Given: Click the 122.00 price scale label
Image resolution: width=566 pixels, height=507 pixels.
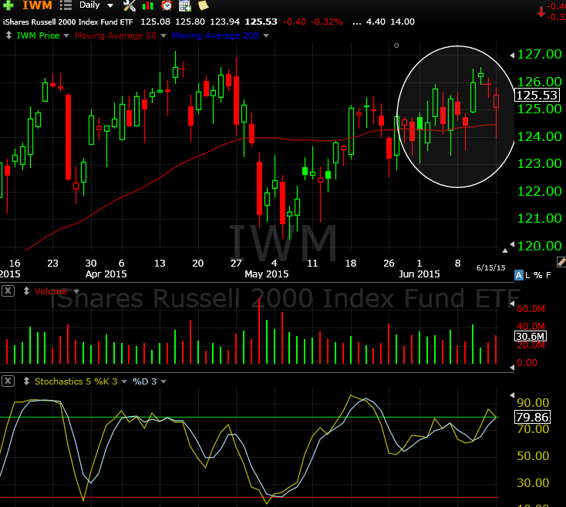Looking at the screenshot, I should 539,191.
